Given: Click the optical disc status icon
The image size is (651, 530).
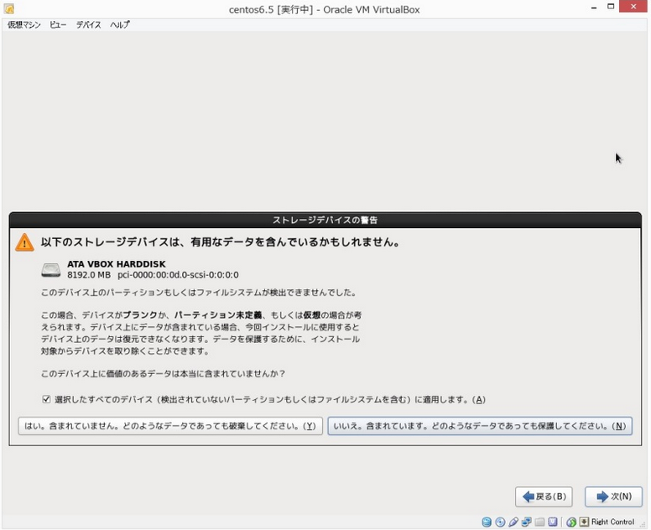Looking at the screenshot, I should pyautogui.click(x=500, y=522).
